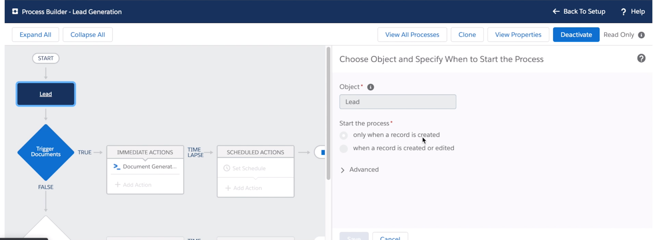Select the Trigger Documents criteria diamond
The image size is (657, 240).
tap(46, 152)
